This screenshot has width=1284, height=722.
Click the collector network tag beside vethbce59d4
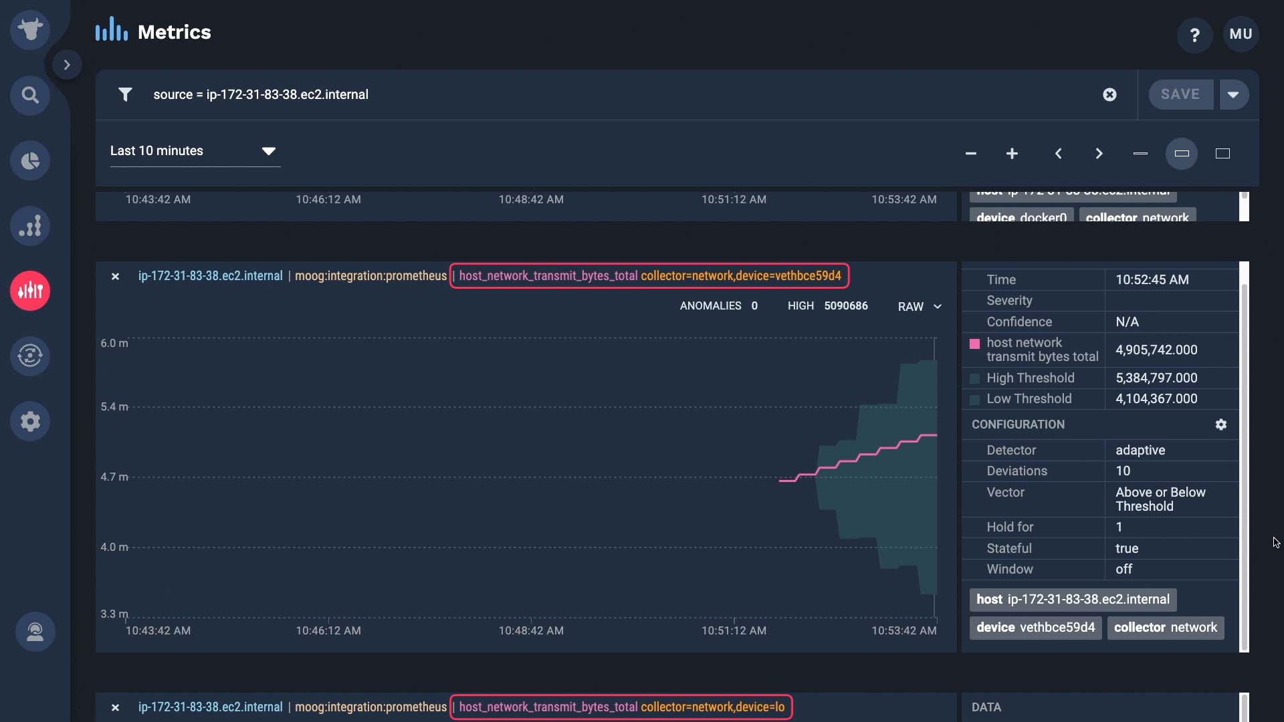[1165, 628]
